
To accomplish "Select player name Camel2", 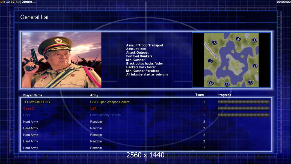I will point(28,109).
